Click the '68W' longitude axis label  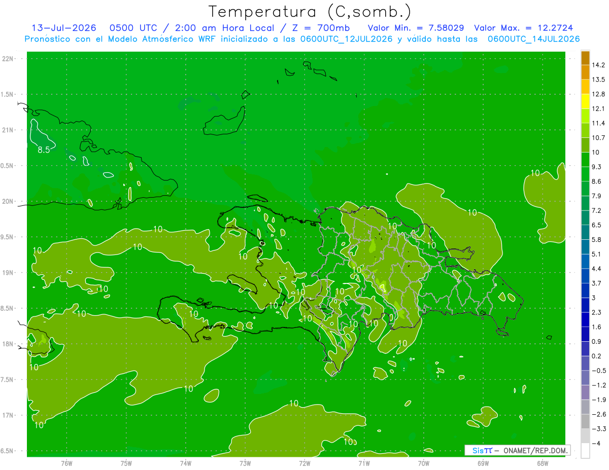point(543,463)
